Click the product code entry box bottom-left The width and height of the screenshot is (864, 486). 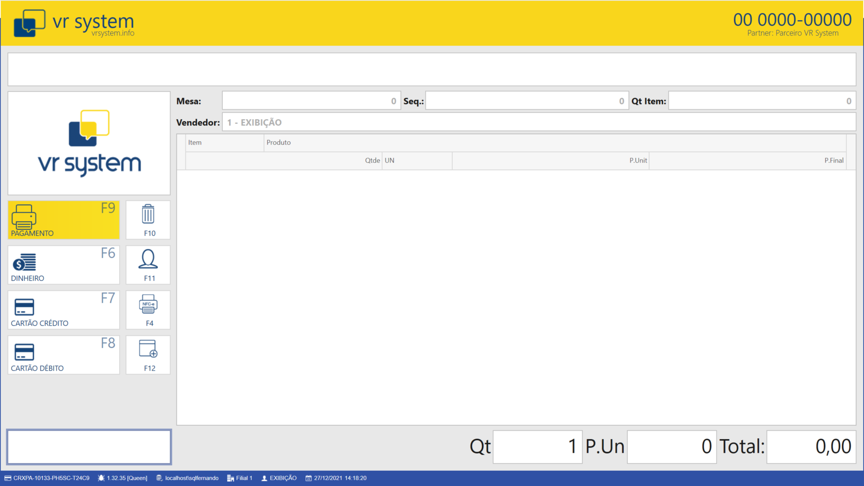point(89,446)
